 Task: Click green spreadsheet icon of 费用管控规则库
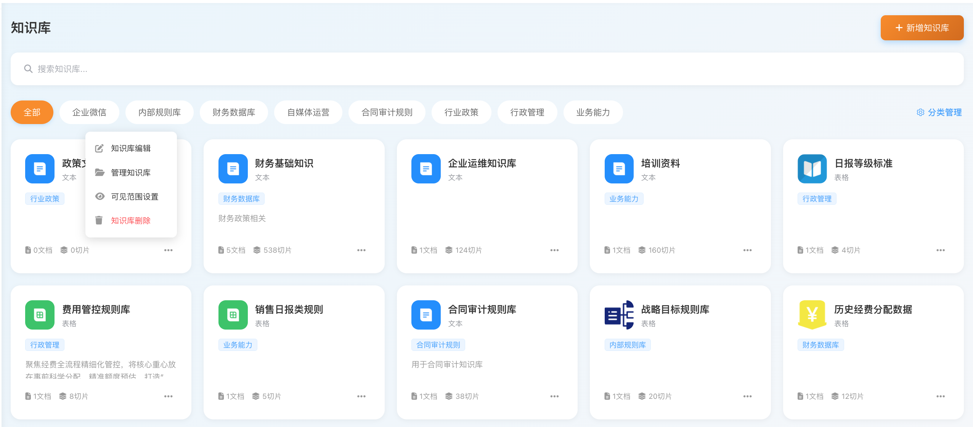(x=40, y=315)
